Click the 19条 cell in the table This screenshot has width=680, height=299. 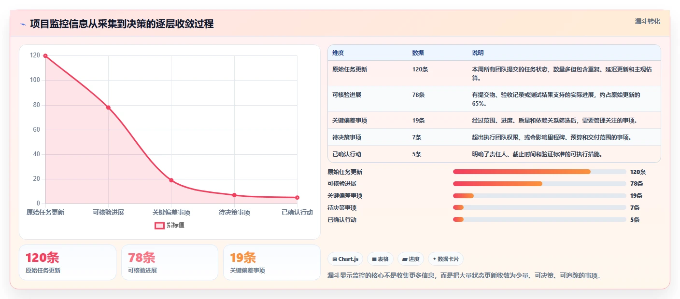tap(418, 121)
